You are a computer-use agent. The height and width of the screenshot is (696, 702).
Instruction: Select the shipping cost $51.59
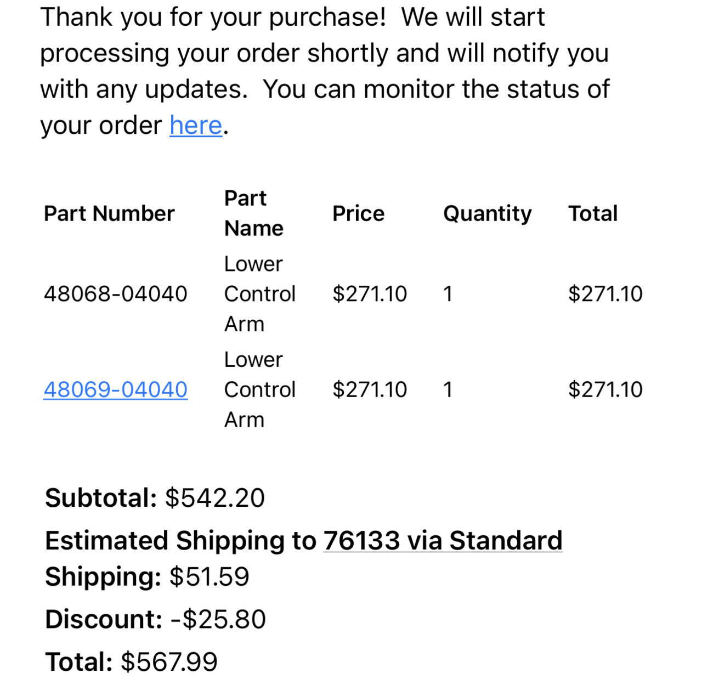tap(210, 577)
